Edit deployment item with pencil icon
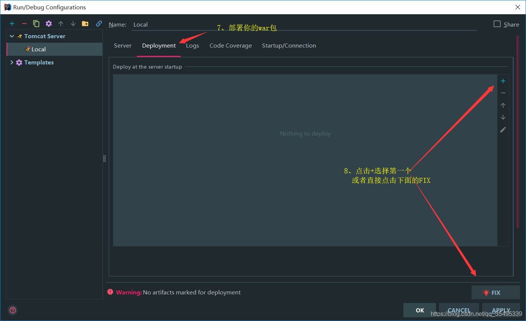526x321 pixels. pyautogui.click(x=503, y=130)
